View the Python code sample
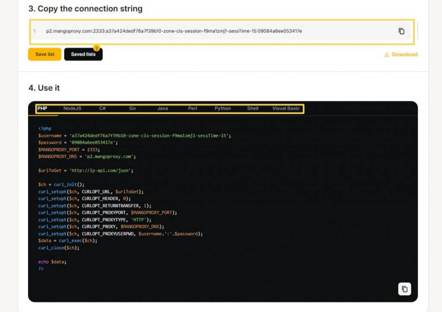This screenshot has width=442, height=312. [x=223, y=109]
